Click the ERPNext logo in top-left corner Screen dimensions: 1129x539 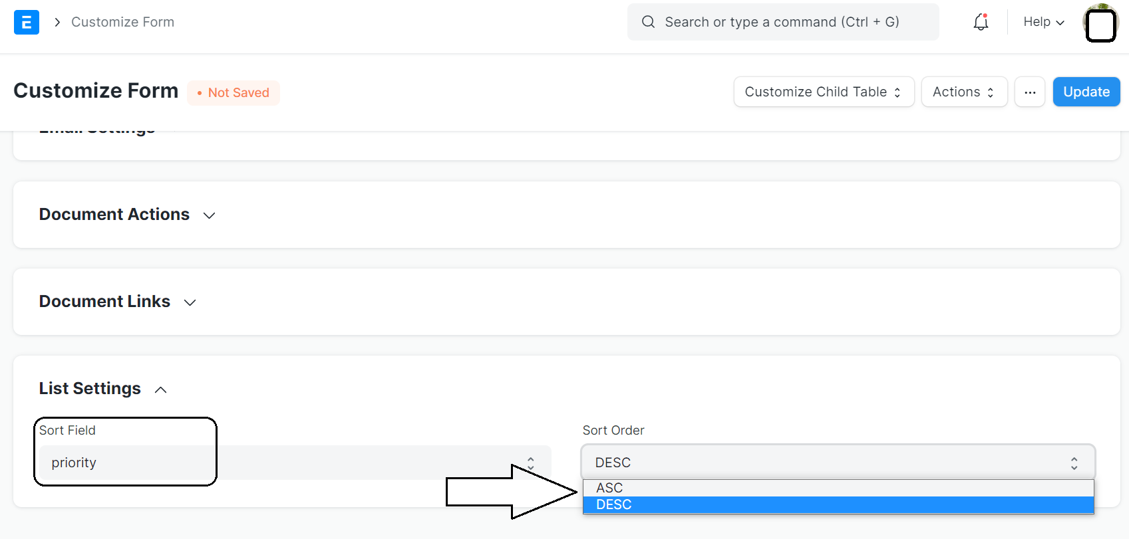[x=26, y=22]
